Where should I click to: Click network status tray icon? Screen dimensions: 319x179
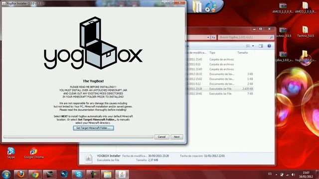[288, 175]
